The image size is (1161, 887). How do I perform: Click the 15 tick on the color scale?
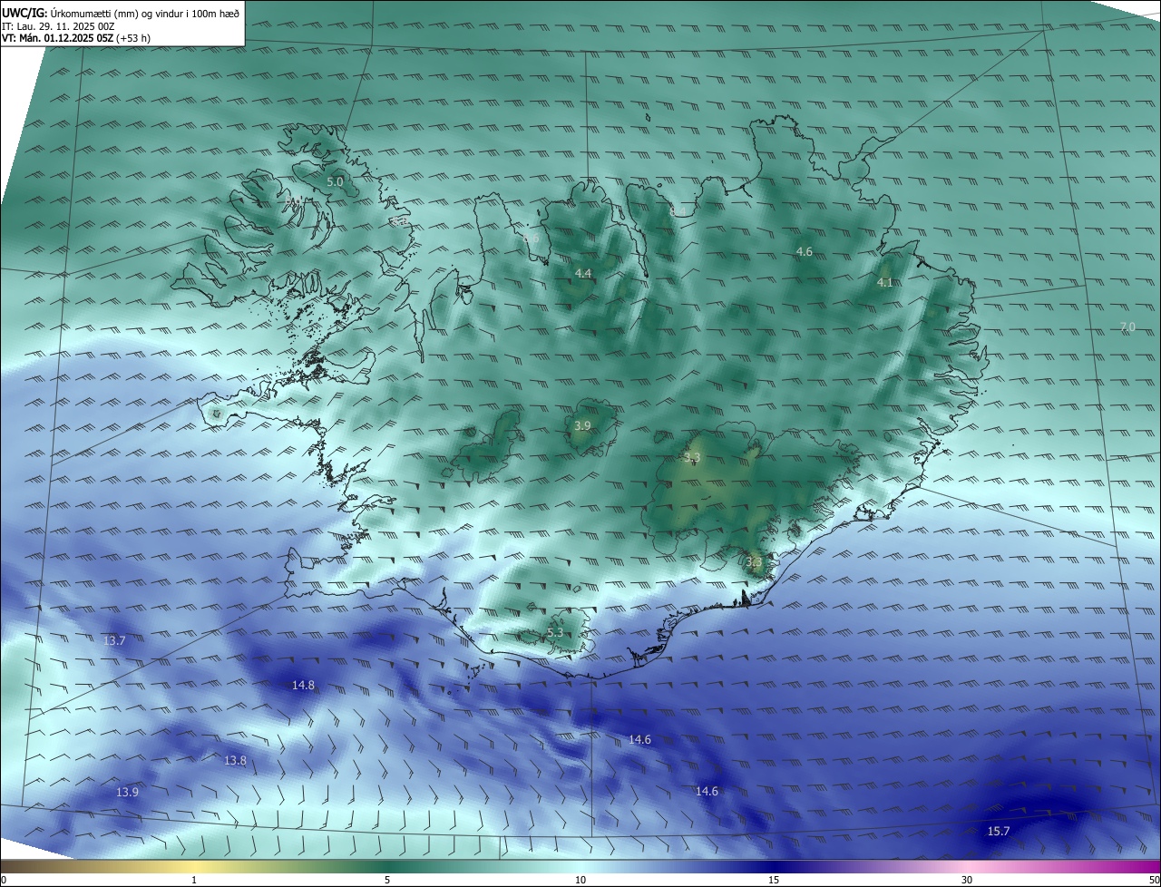774,881
